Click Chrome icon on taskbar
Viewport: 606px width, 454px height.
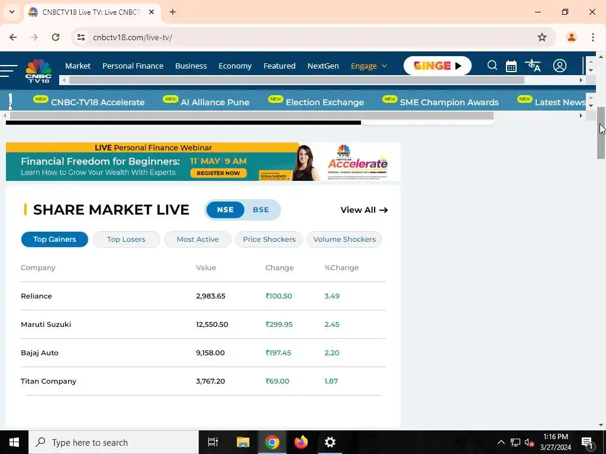272,442
